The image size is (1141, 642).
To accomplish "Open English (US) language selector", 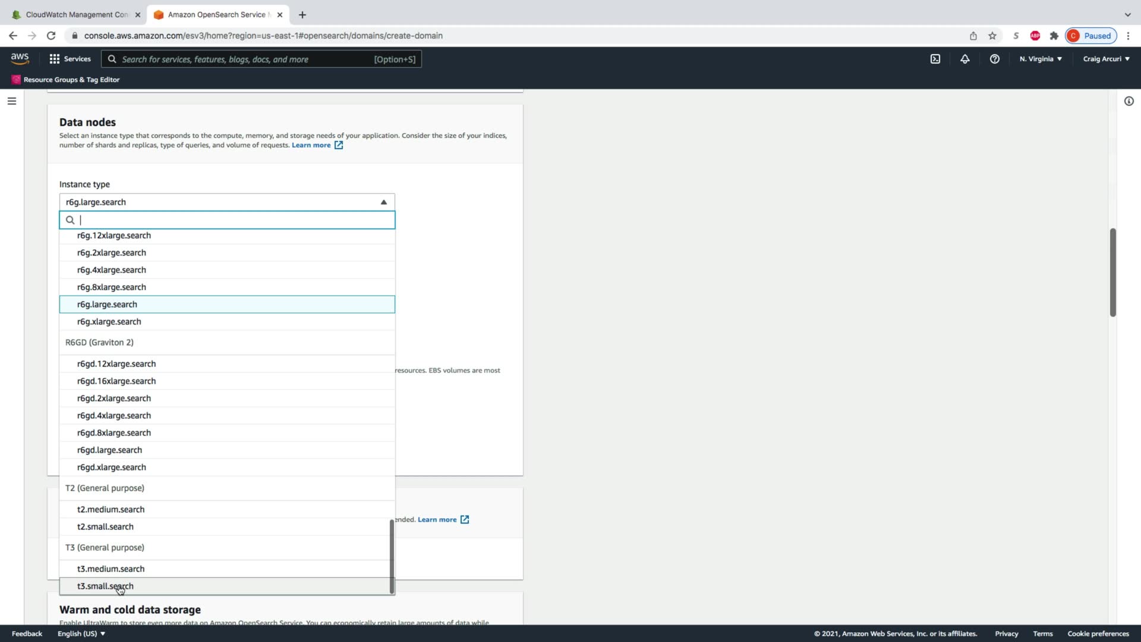I will (81, 634).
